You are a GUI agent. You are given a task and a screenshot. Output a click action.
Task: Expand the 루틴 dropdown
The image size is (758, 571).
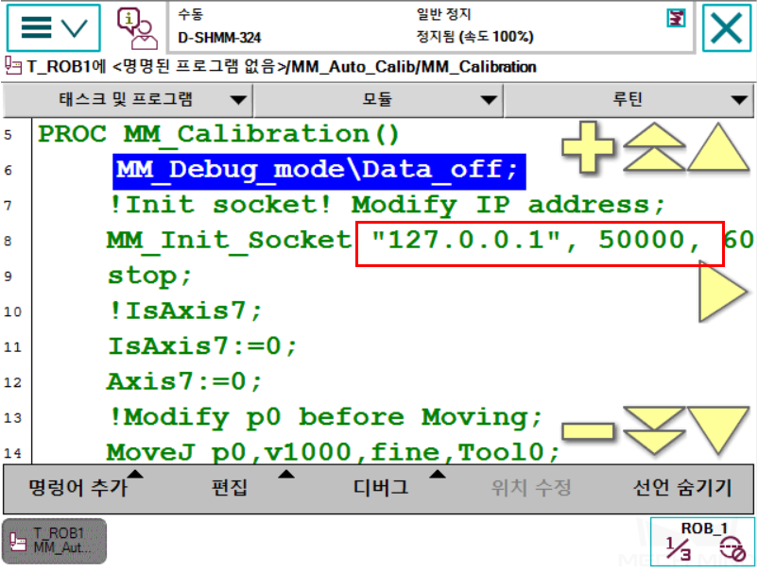click(x=629, y=100)
